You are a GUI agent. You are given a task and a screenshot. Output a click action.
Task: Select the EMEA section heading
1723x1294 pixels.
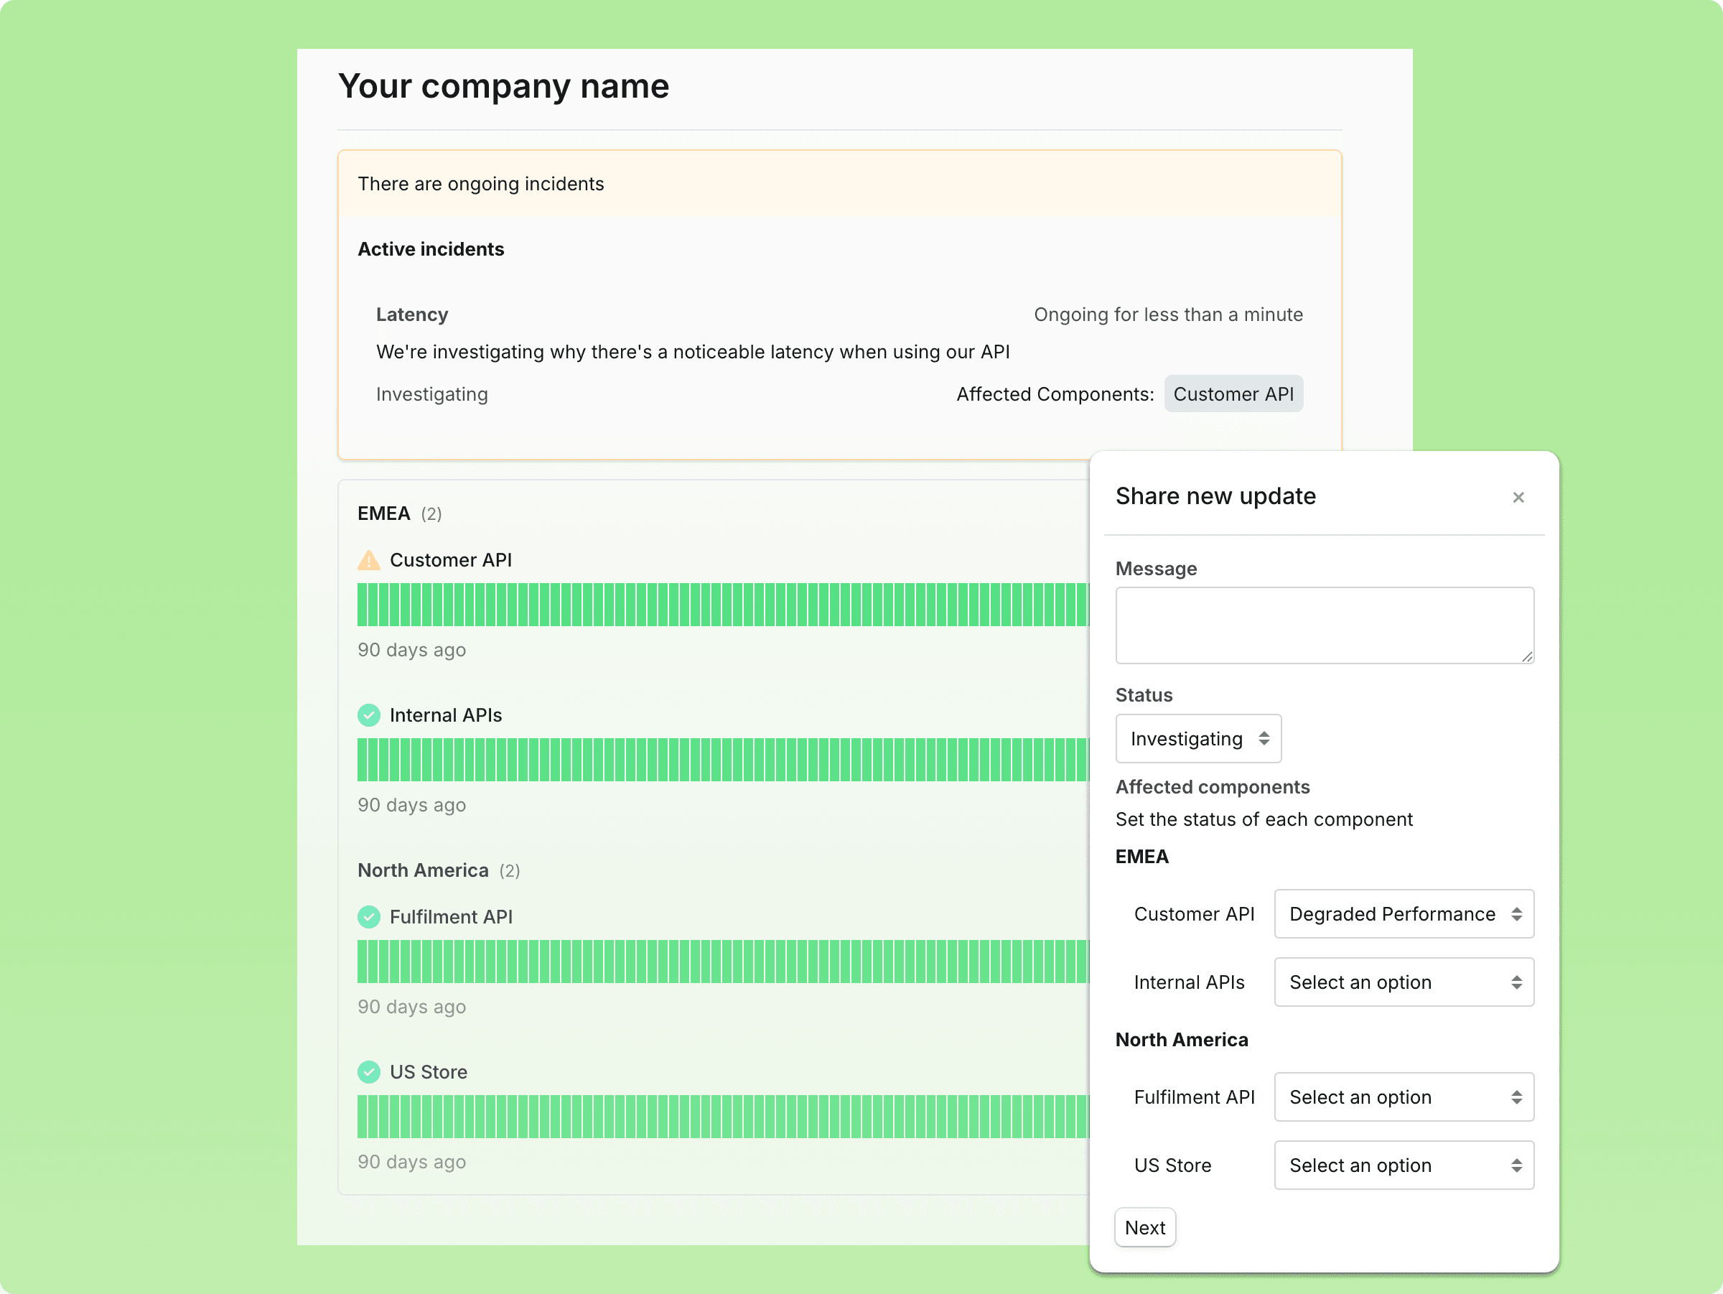coord(384,513)
